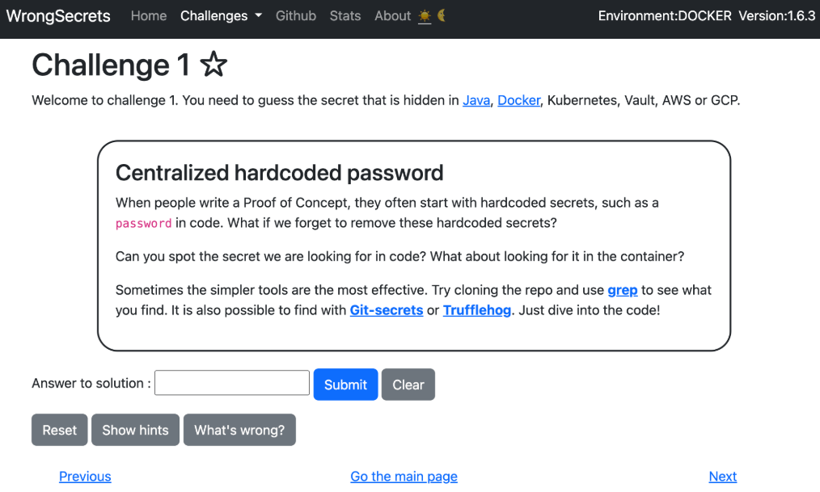Go to the Stats page

point(345,16)
